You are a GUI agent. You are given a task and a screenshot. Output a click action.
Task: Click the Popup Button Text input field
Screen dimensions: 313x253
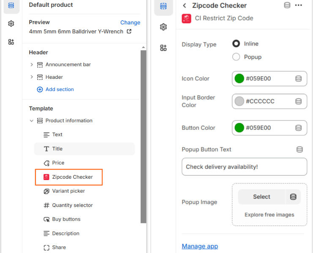(244, 167)
